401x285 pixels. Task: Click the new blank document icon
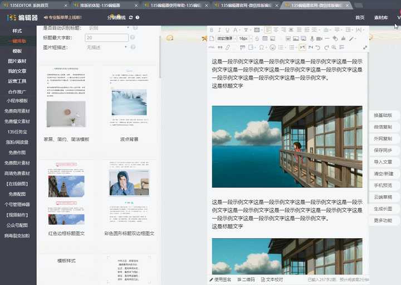212,38
